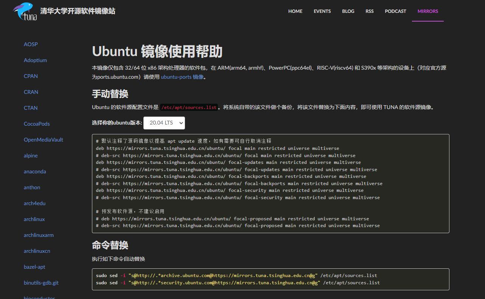Viewport: 485px width, 299px height.
Task: Open the BLOG nav item
Action: coord(348,11)
